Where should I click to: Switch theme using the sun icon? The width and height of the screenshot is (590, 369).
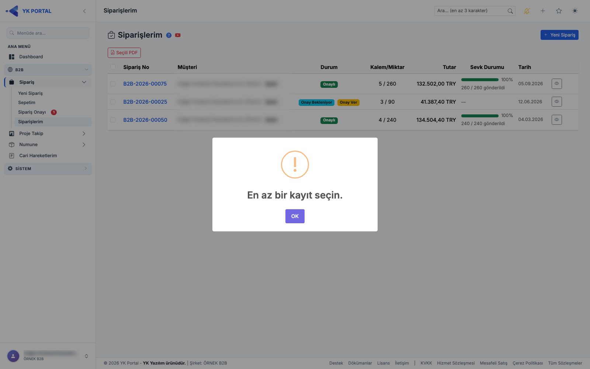pos(575,11)
